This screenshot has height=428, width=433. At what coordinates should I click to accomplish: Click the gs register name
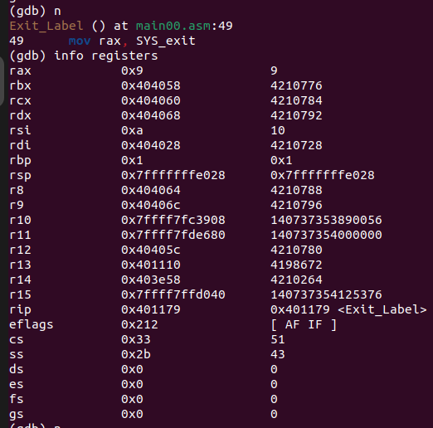click(x=17, y=415)
